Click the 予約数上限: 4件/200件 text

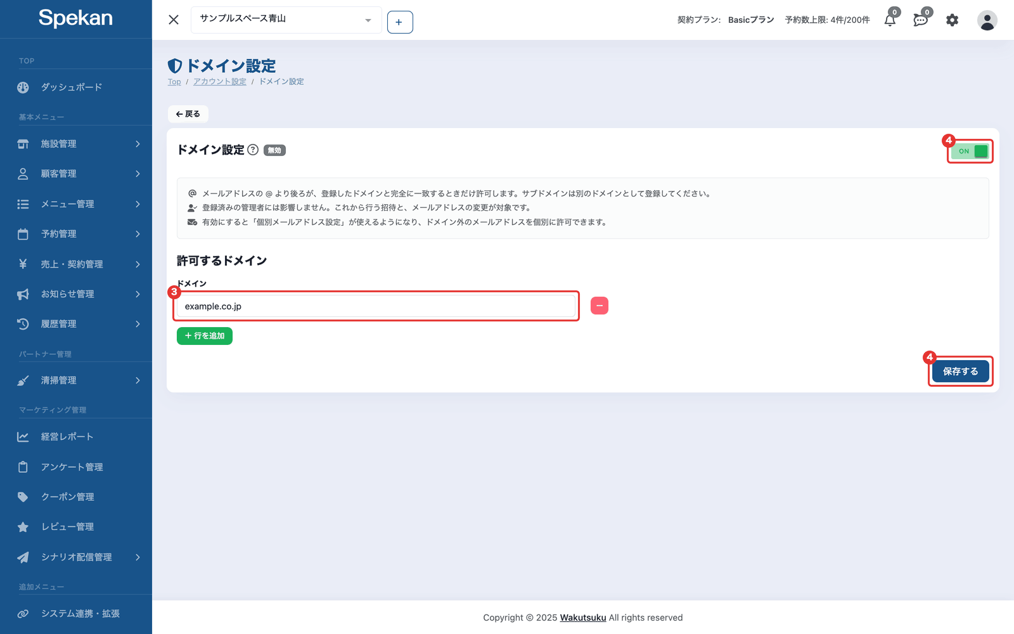[827, 20]
